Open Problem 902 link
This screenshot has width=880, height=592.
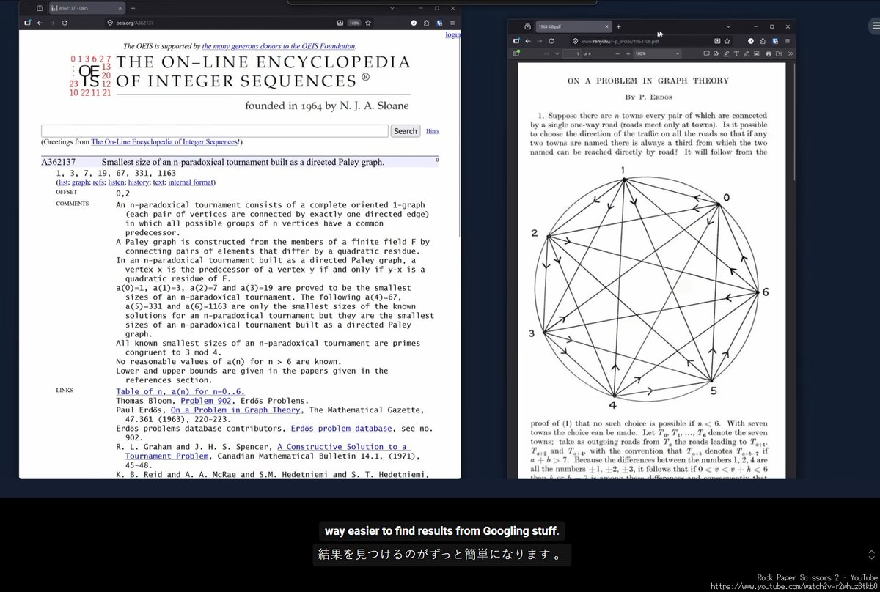point(207,401)
